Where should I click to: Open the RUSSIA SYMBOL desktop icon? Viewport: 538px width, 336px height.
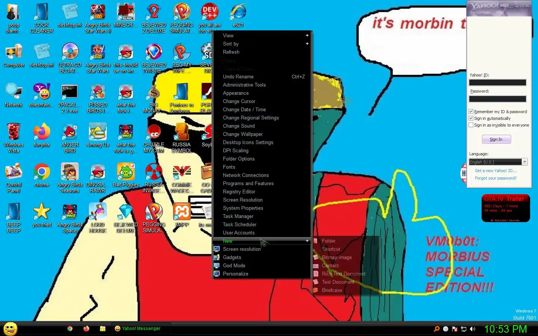(x=182, y=137)
